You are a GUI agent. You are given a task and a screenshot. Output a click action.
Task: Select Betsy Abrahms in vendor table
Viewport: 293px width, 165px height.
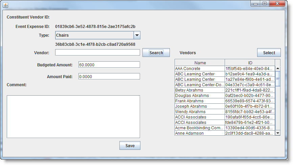tap(200, 90)
